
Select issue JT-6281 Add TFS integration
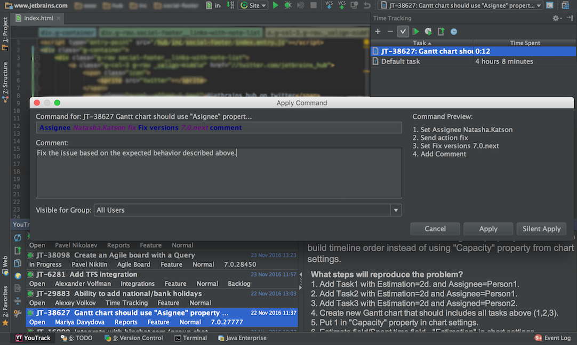pyautogui.click(x=162, y=279)
